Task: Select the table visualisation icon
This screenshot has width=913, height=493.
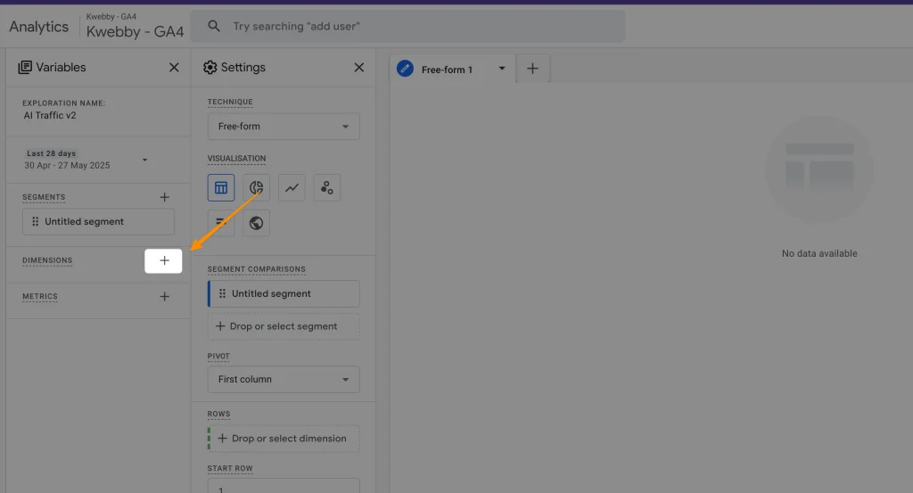Action: pyautogui.click(x=221, y=187)
